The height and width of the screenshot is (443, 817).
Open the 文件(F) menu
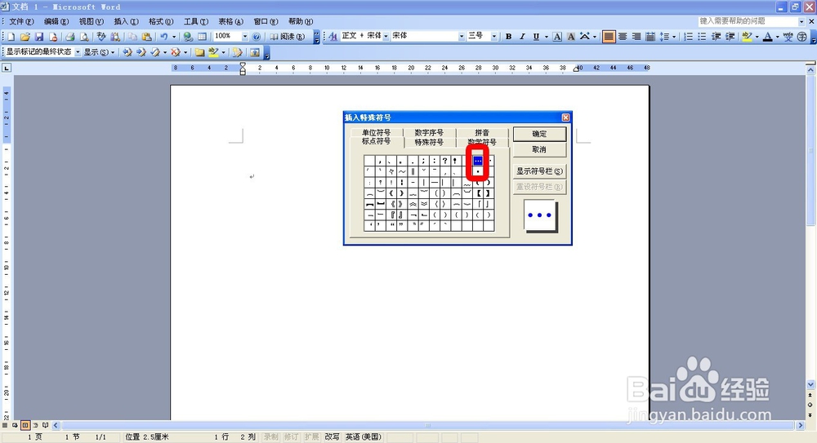coord(21,21)
